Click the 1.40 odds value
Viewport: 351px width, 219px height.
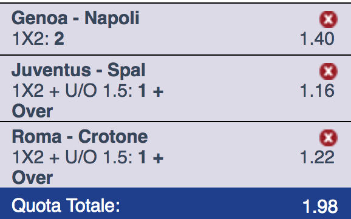click(x=317, y=39)
